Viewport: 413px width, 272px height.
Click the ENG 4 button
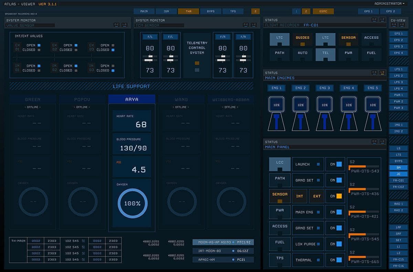tap(349, 88)
